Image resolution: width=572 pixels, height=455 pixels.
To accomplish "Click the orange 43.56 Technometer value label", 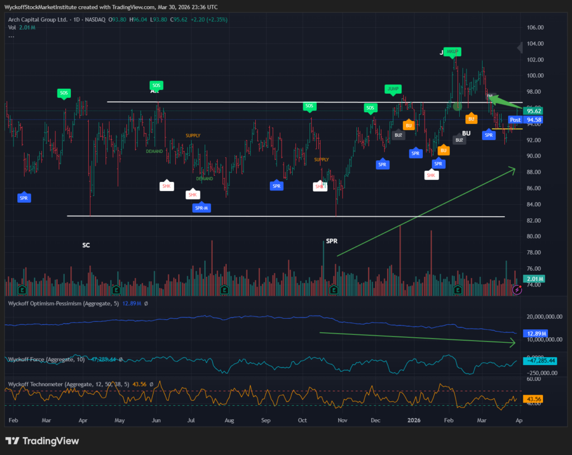I will pos(535,399).
